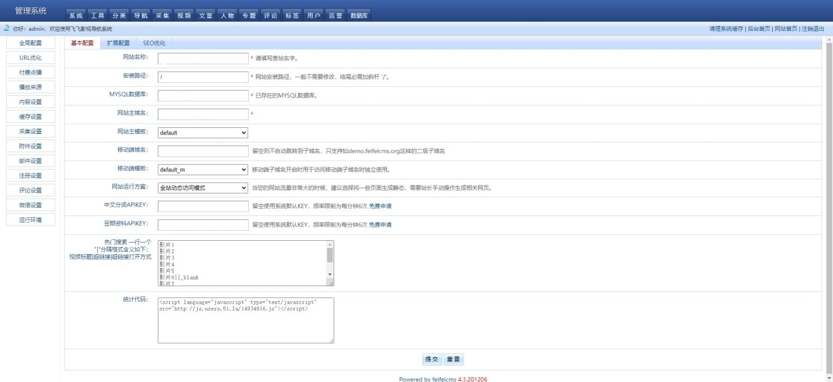Go to 后台首页 via header link
This screenshot has width=833, height=382.
point(759,29)
